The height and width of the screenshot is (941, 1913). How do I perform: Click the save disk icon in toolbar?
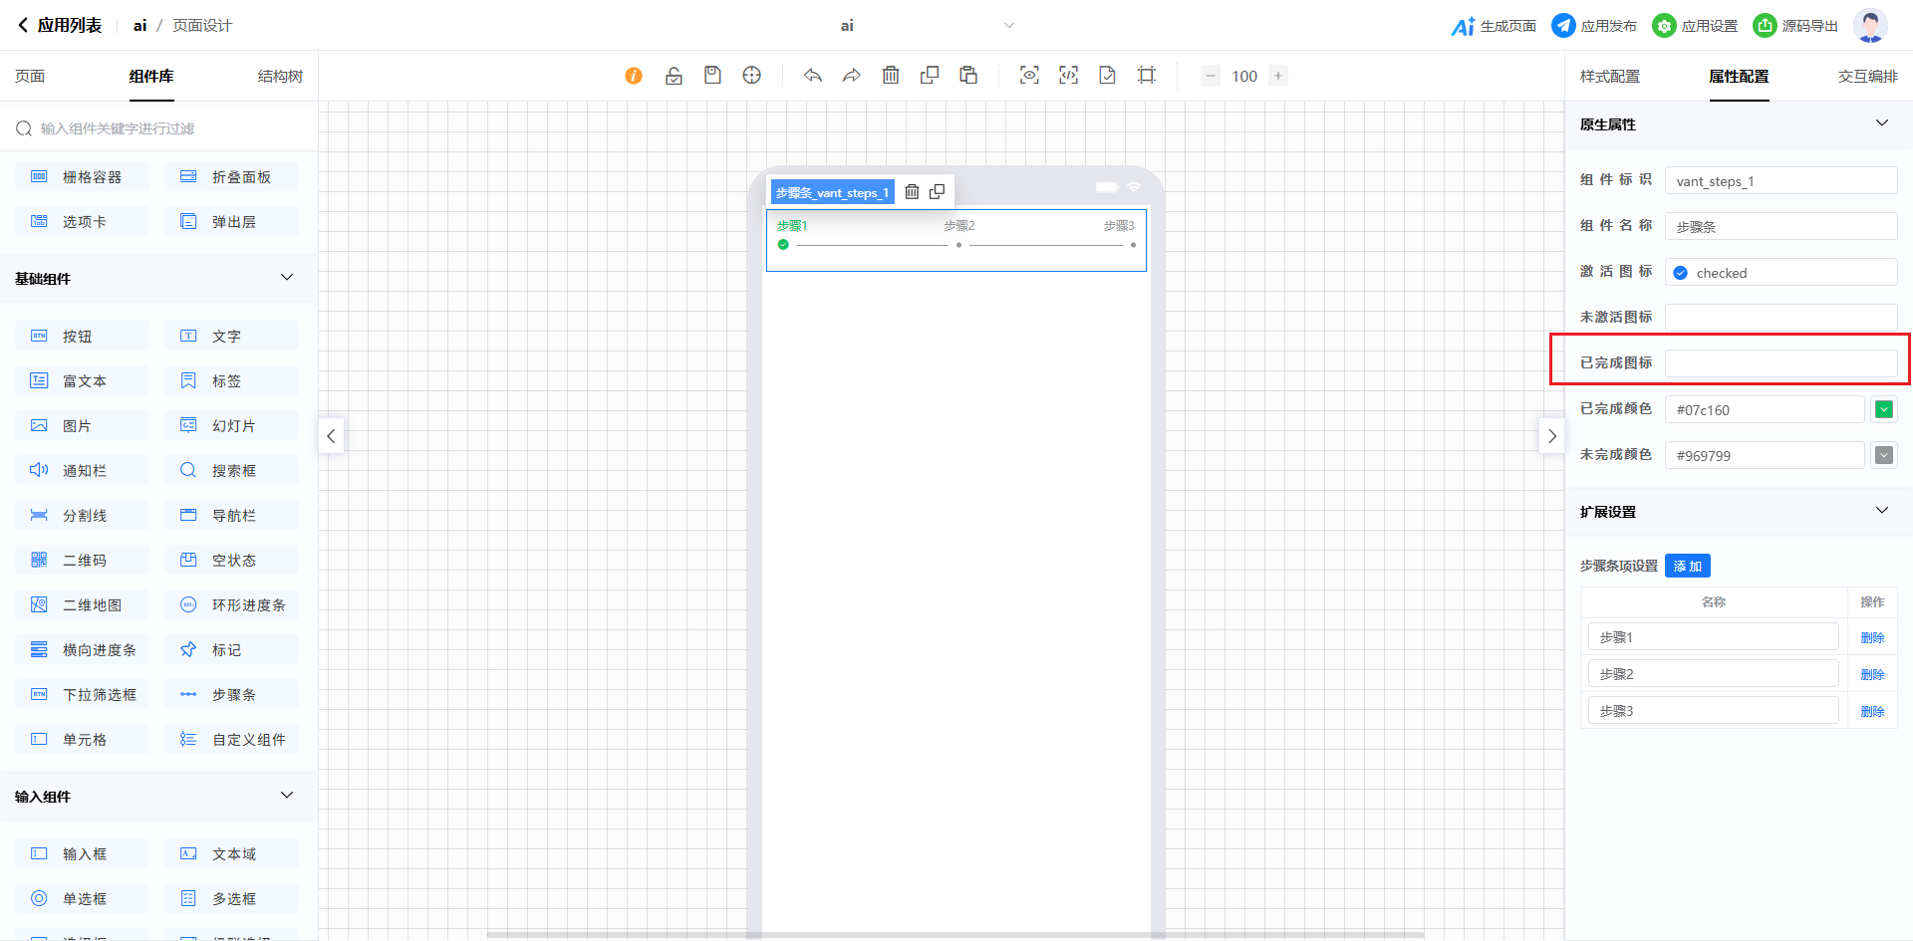[712, 76]
